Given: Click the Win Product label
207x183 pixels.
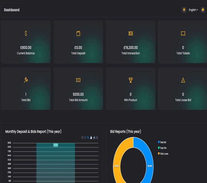Looking at the screenshot, I should pyautogui.click(x=131, y=100).
